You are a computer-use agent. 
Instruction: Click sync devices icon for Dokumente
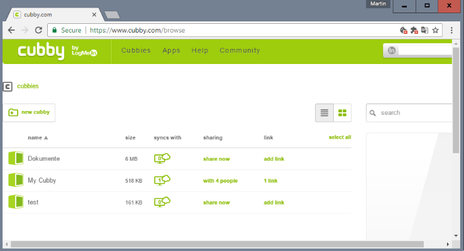[x=162, y=158]
